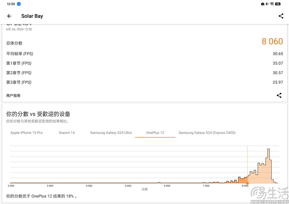Tap the 你的分数优于 OnePlus 12 结果的 18% text
This screenshot has width=289, height=204.
42,196
